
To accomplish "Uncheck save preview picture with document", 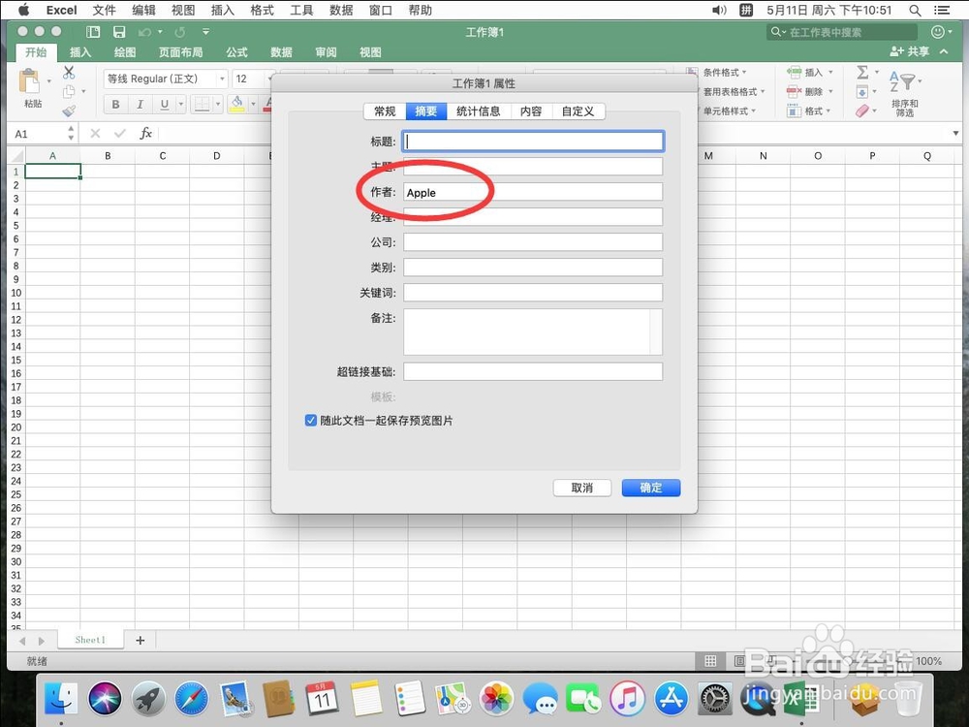I will [x=311, y=421].
